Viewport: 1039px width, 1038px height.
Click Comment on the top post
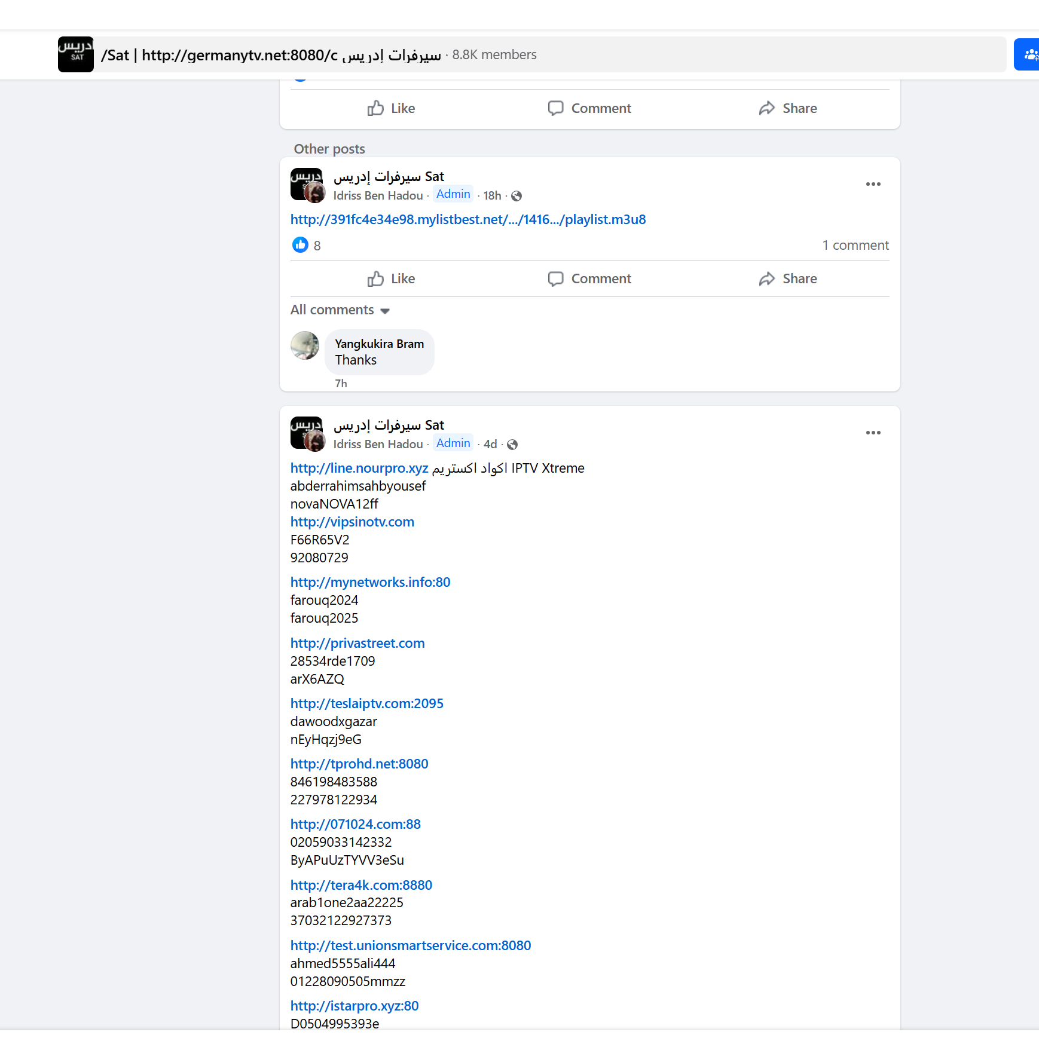point(589,108)
